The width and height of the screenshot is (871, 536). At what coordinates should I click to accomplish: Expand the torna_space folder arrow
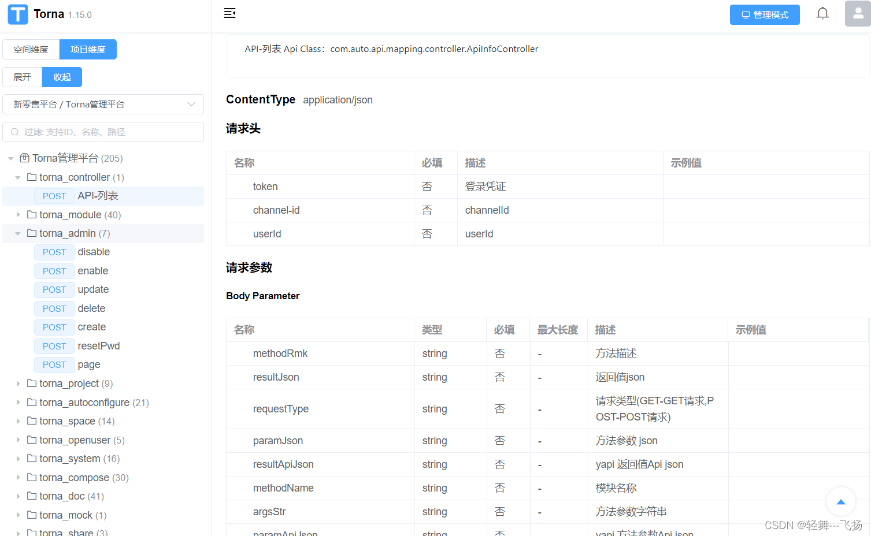(18, 421)
